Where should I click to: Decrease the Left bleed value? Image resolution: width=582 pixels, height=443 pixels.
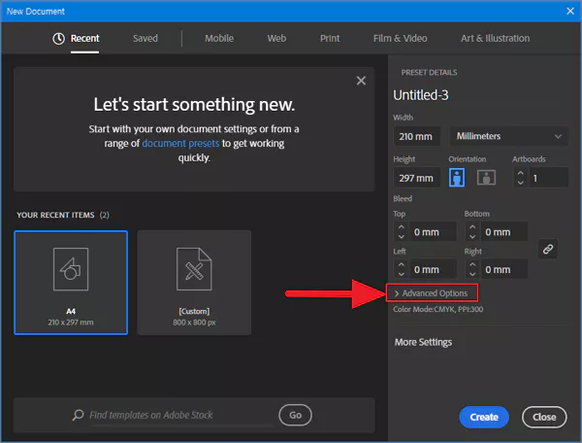401,274
